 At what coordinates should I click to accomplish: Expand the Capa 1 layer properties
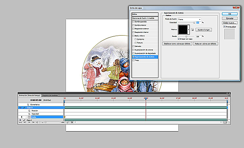pos(20,120)
